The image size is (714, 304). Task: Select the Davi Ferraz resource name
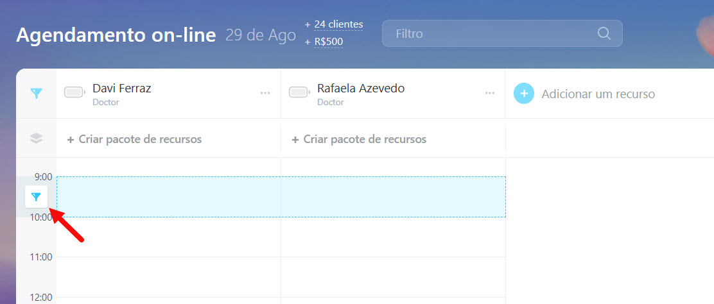coord(122,89)
